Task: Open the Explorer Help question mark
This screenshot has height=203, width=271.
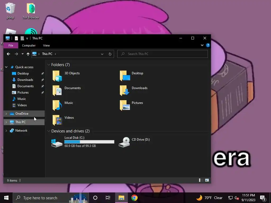Action: click(208, 45)
